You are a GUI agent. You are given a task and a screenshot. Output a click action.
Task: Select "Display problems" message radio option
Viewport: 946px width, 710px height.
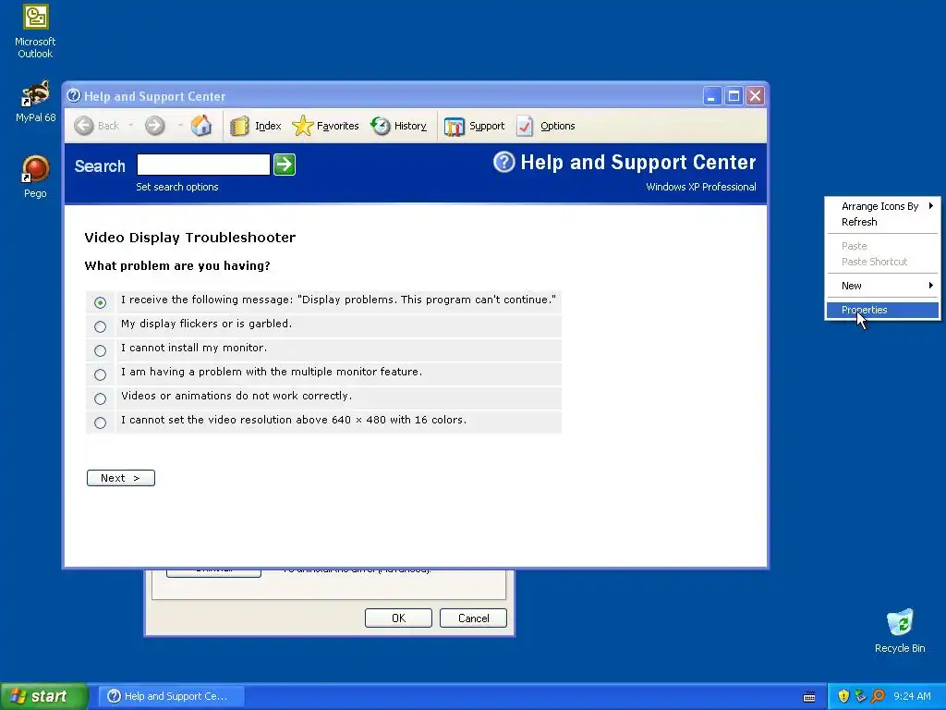[100, 302]
